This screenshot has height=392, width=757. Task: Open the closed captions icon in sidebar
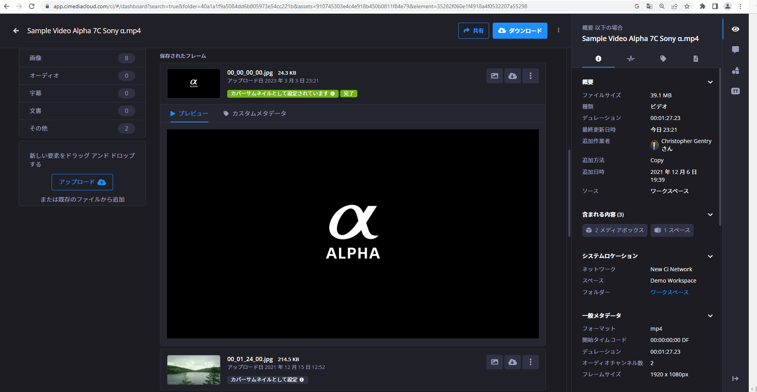click(x=735, y=91)
